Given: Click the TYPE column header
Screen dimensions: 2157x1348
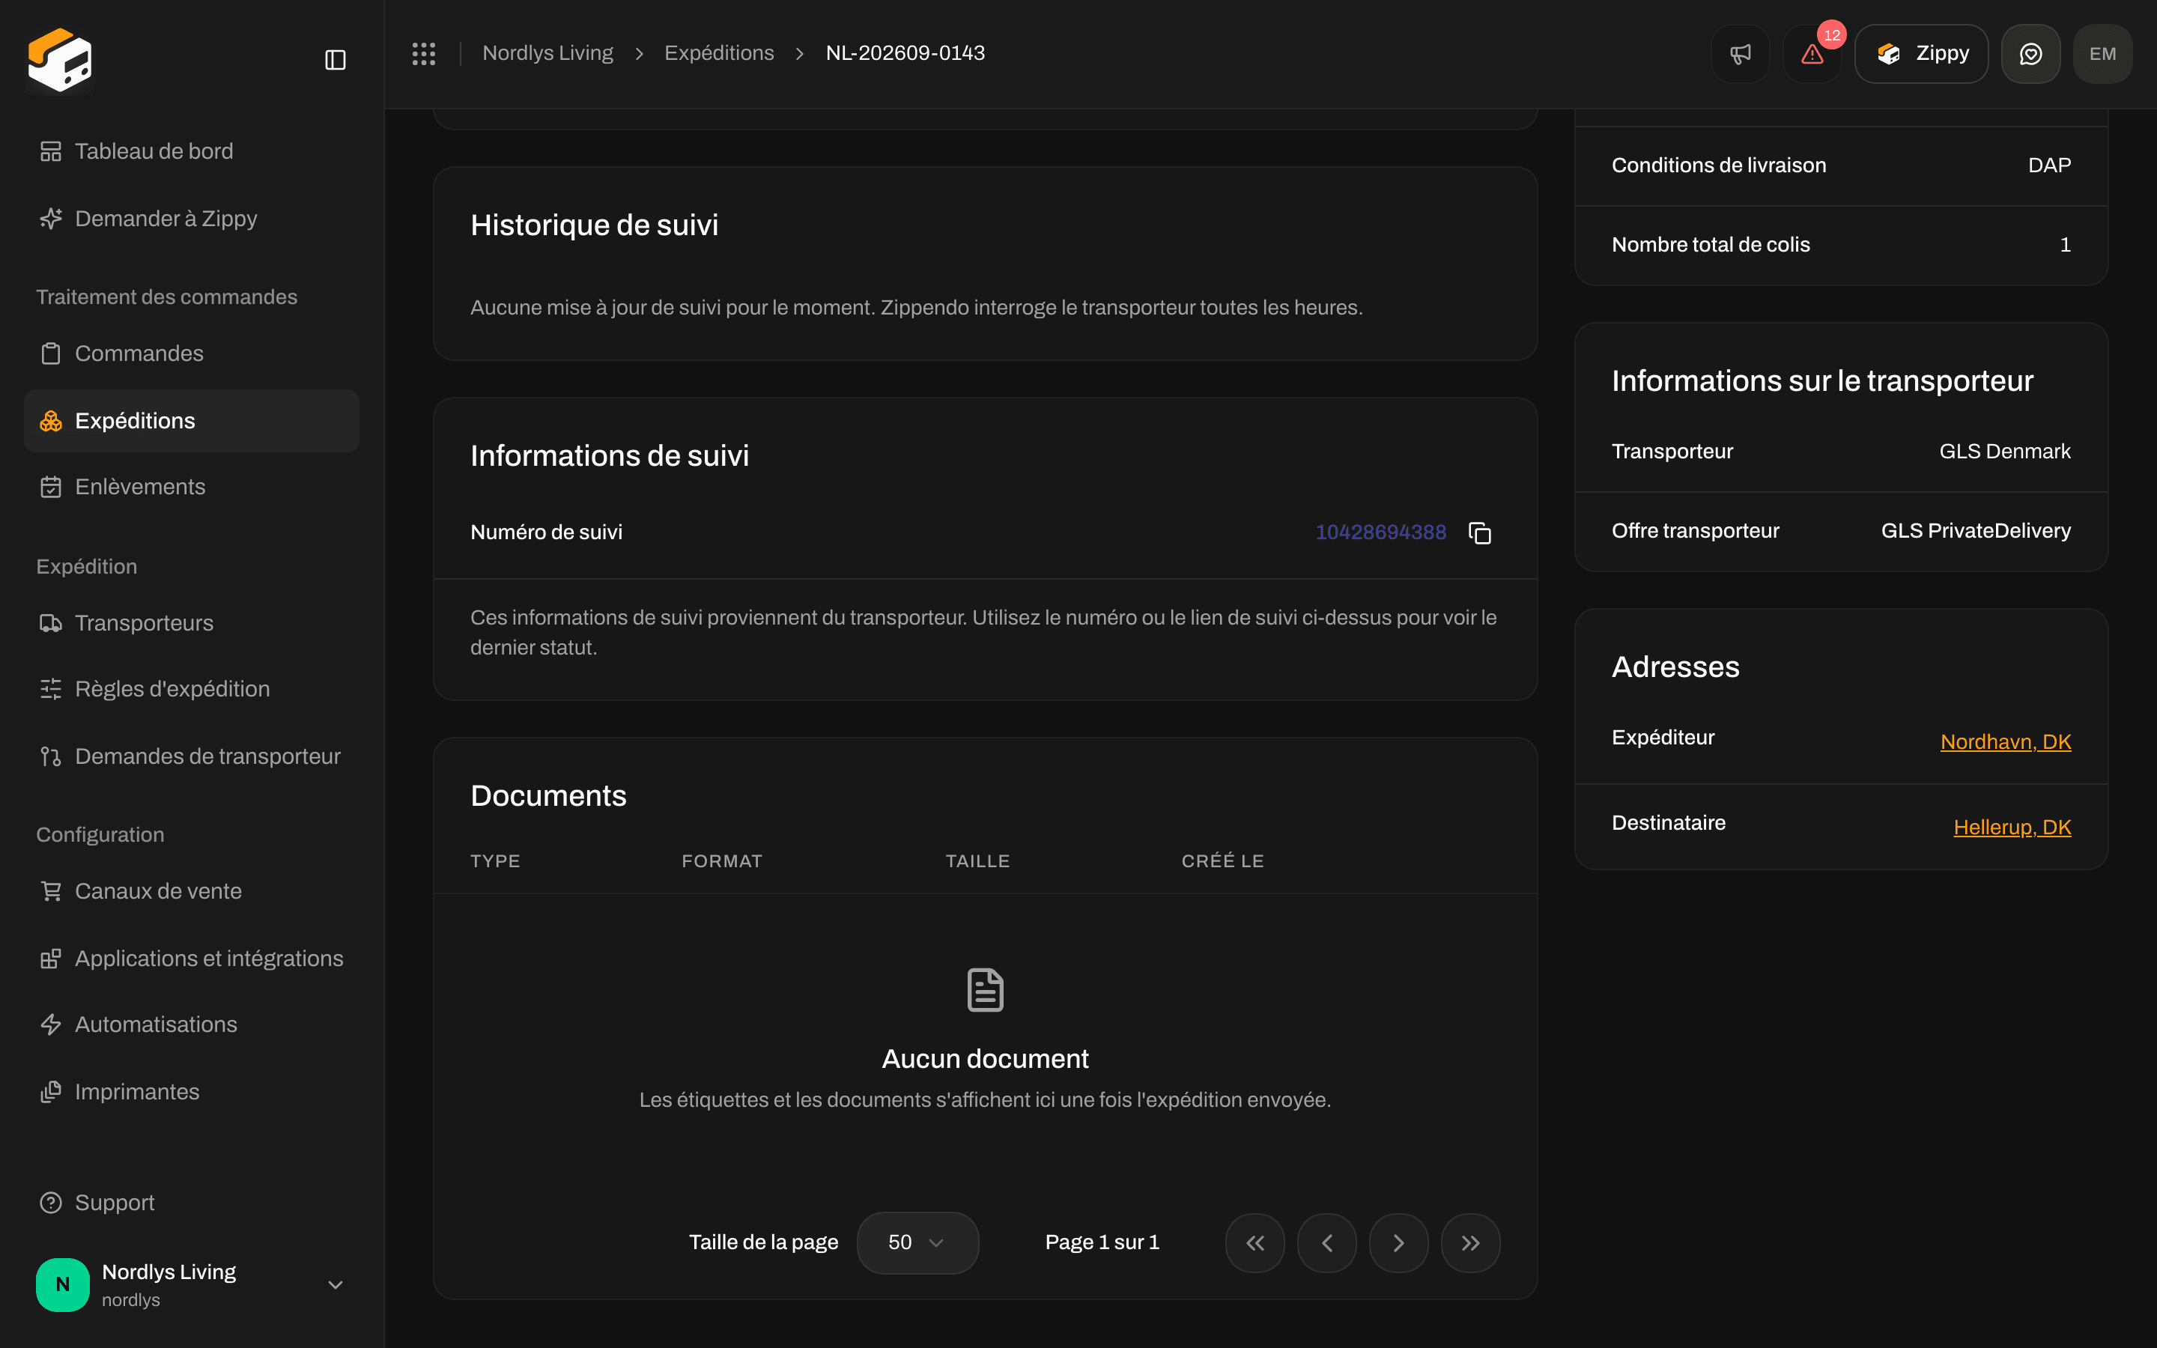Looking at the screenshot, I should click(x=494, y=861).
